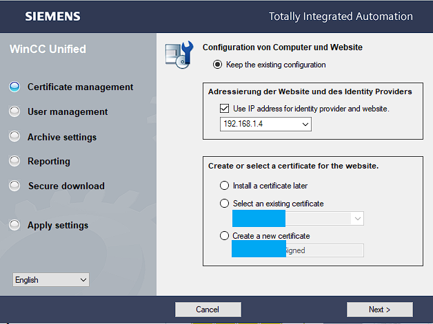Viewport: 433px width, 324px height.
Task: Click the Secure download step bullet
Action: click(x=14, y=186)
